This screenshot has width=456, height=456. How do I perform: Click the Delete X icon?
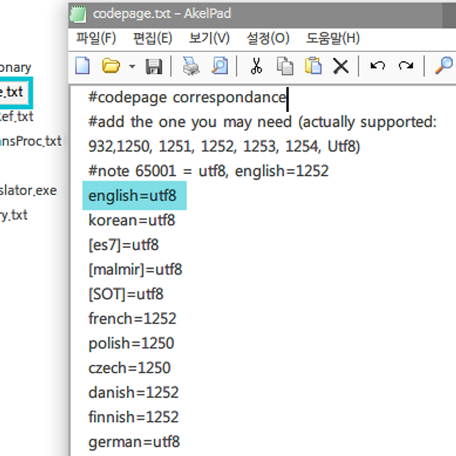point(341,66)
